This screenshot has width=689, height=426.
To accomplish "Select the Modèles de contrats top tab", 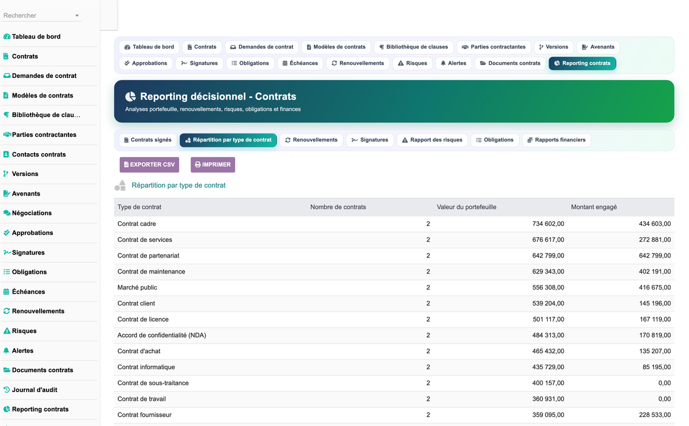I will [336, 47].
